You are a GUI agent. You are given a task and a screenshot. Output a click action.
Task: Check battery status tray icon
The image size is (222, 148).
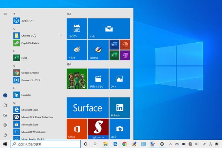click(x=183, y=144)
